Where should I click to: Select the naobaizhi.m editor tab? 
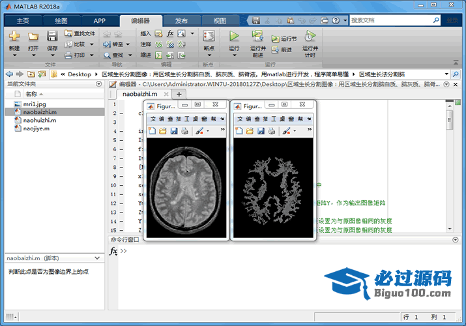coord(139,94)
